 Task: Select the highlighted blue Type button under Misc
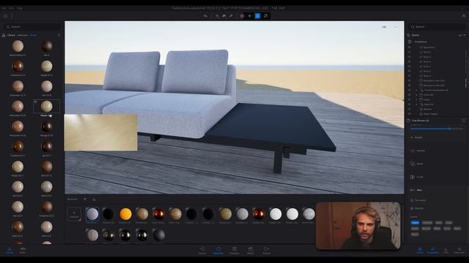coord(416,223)
